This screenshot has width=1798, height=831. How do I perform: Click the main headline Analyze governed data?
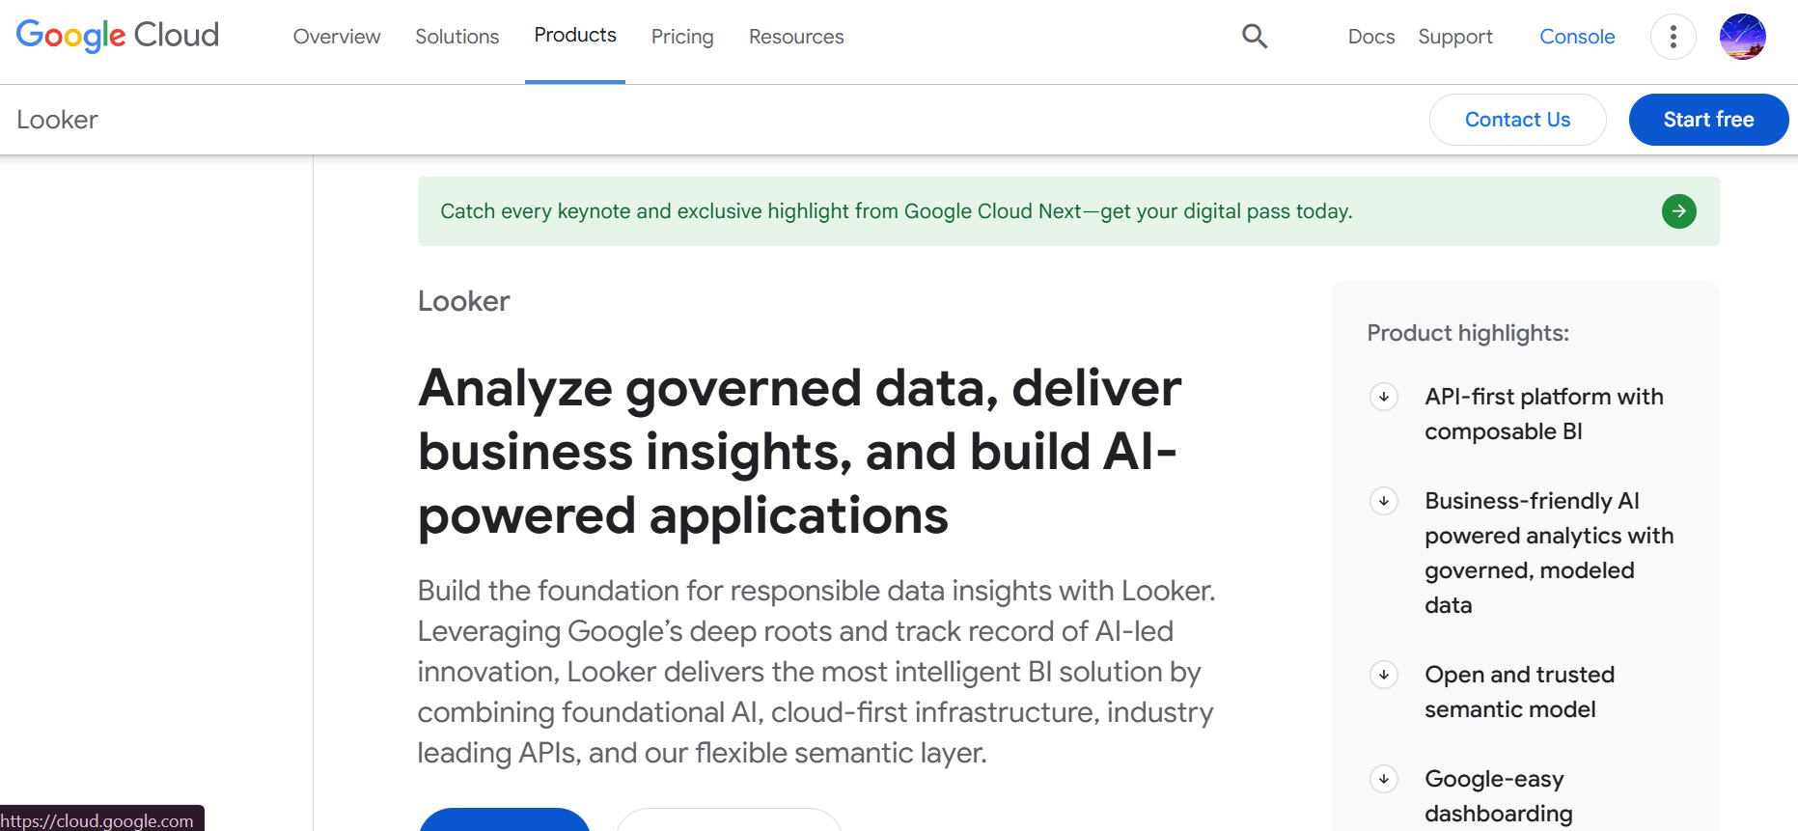tap(799, 452)
